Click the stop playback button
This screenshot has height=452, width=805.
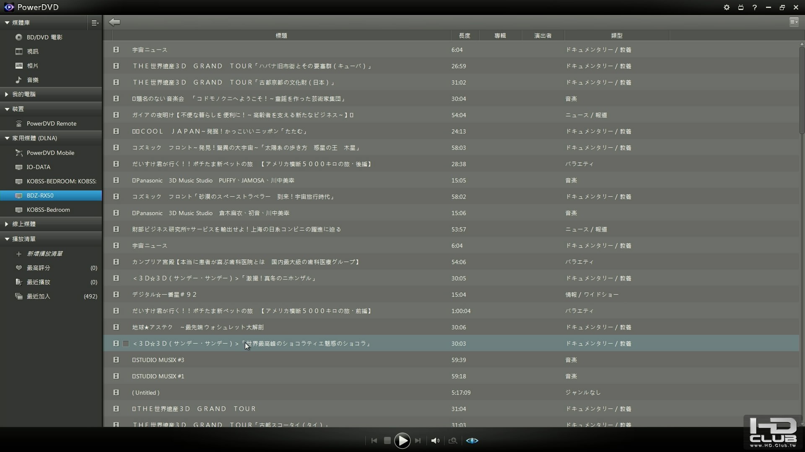click(387, 440)
